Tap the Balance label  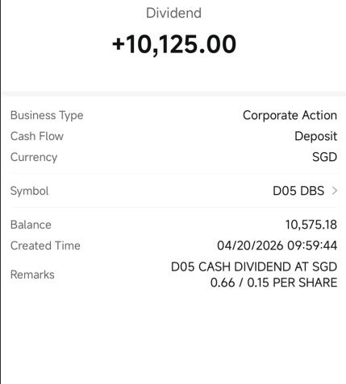point(31,225)
